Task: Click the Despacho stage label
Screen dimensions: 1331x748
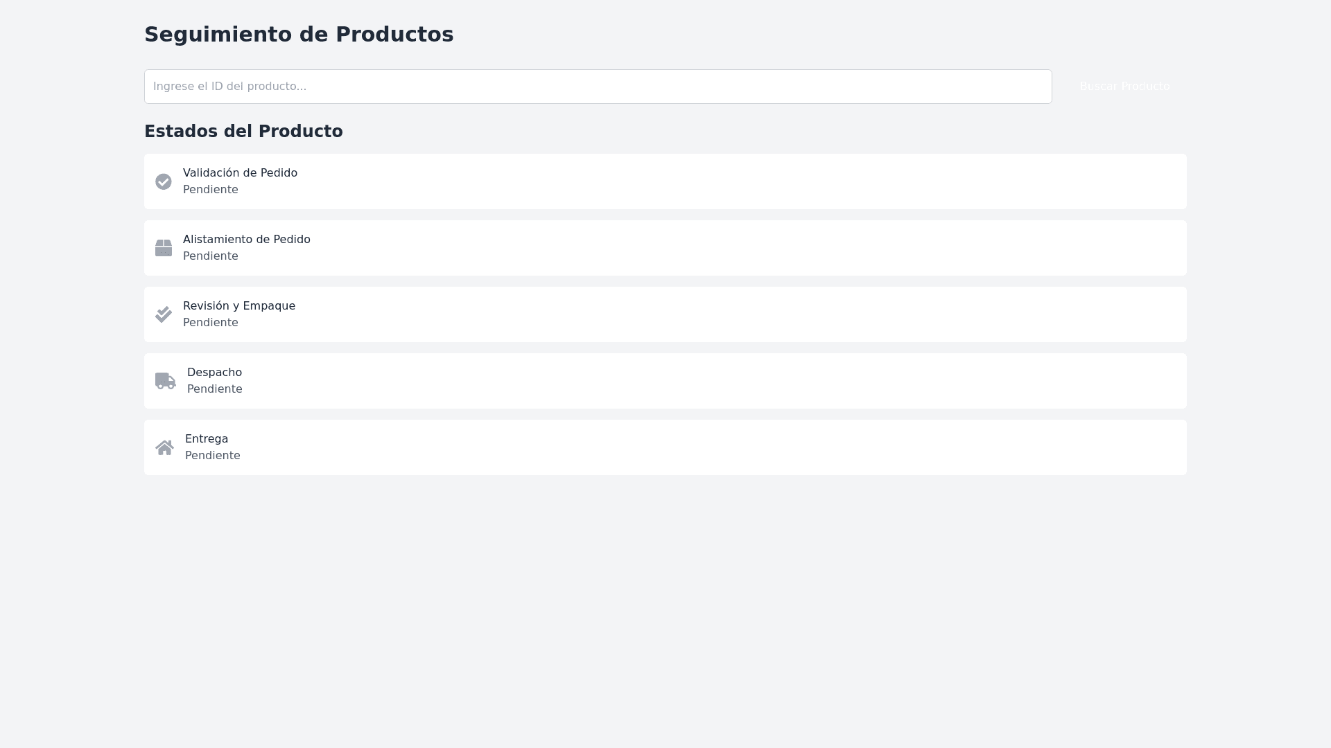Action: tap(214, 373)
